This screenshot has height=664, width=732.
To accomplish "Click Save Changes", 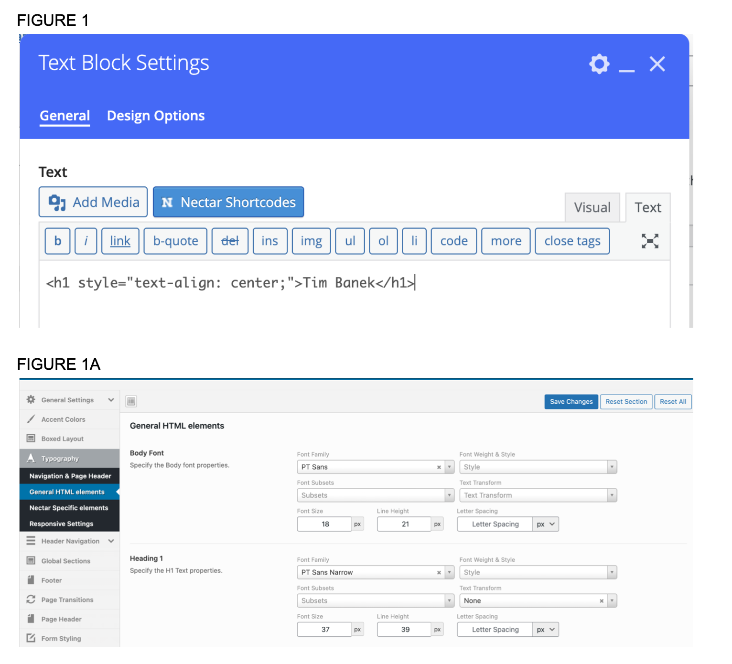I will point(571,402).
